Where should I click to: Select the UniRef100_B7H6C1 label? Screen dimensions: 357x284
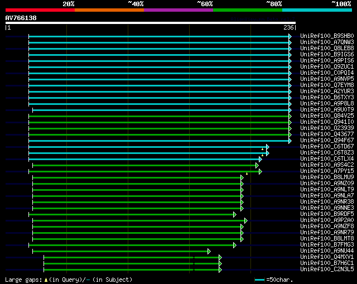point(327,263)
